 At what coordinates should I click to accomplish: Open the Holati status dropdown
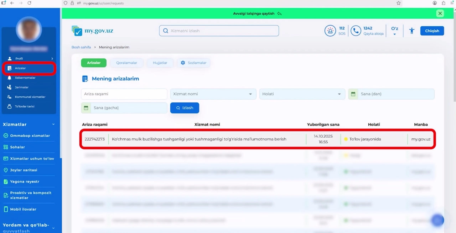click(302, 94)
